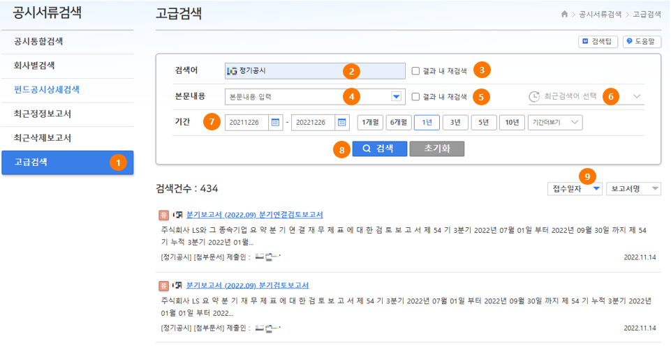Click end date field 20221226
671x350 pixels.
click(x=314, y=123)
